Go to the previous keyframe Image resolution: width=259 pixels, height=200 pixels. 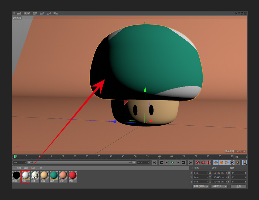162,163
